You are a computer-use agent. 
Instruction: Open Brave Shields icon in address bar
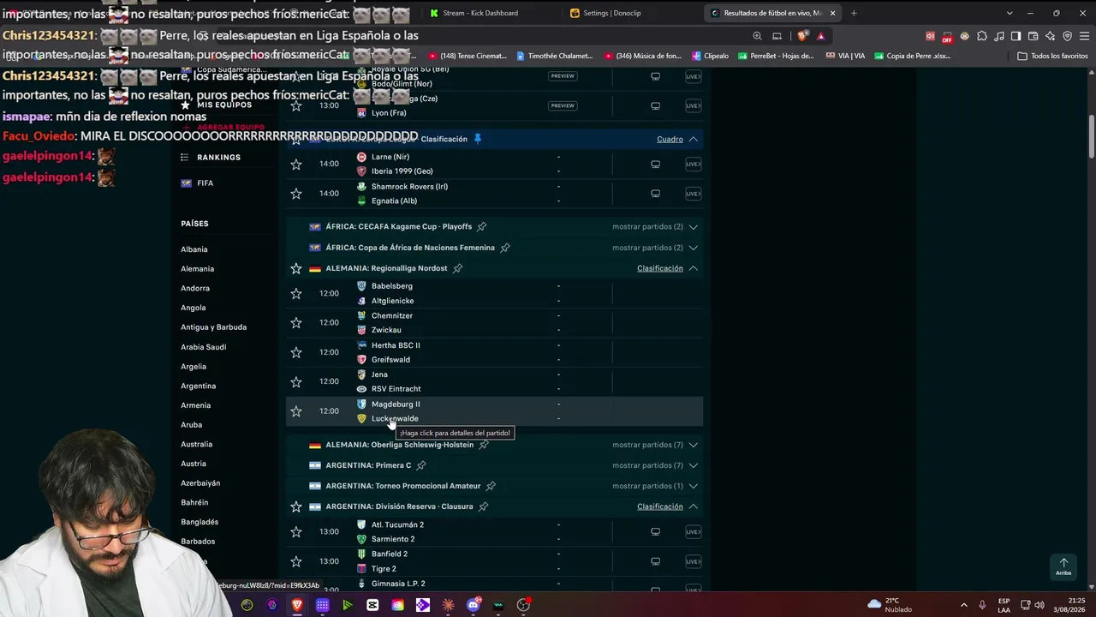coord(802,36)
